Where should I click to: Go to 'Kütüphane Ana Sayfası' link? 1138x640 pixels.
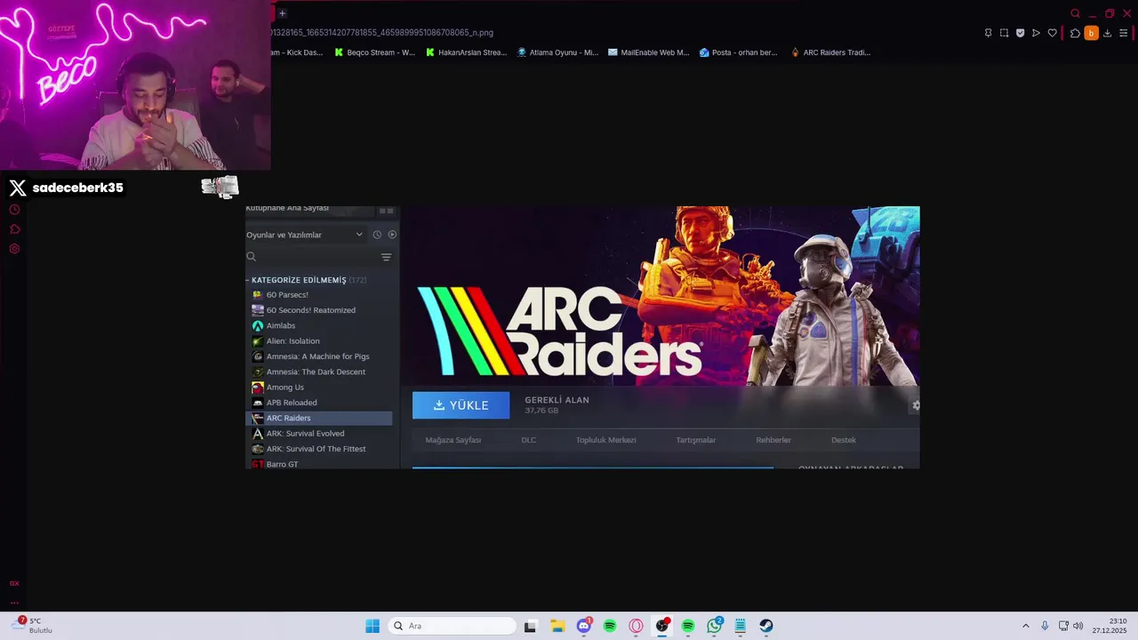287,209
